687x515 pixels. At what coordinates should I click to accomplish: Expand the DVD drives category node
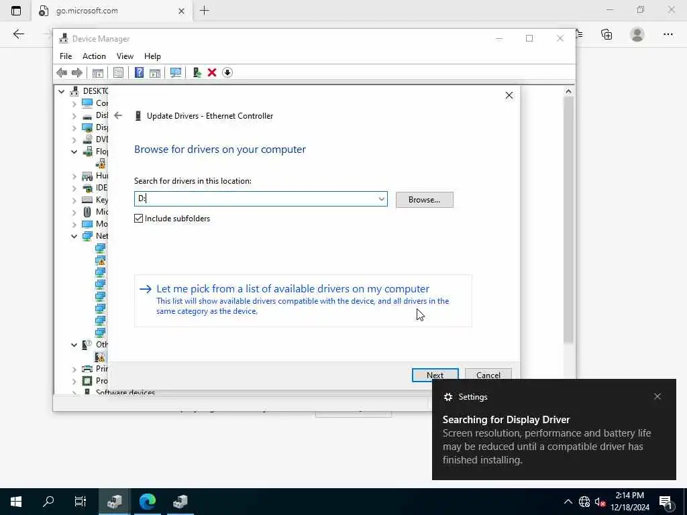74,139
